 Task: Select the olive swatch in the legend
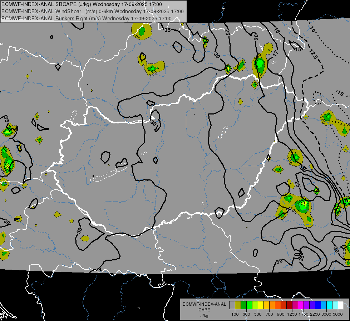(x=238, y=305)
